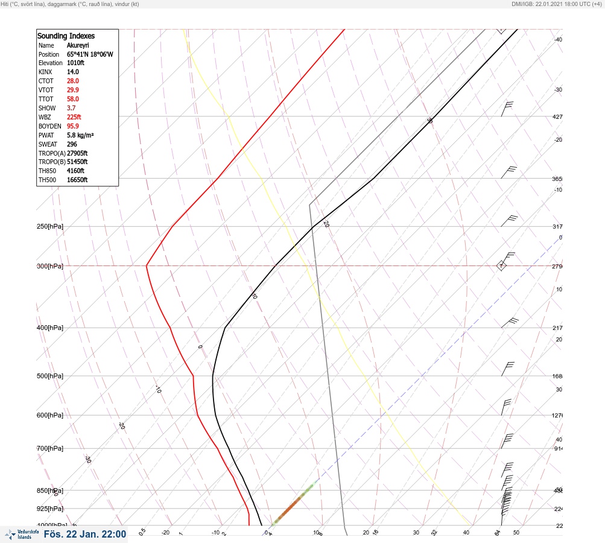
Task: Click the Vedurstofa Islands logo
Action: point(22,534)
